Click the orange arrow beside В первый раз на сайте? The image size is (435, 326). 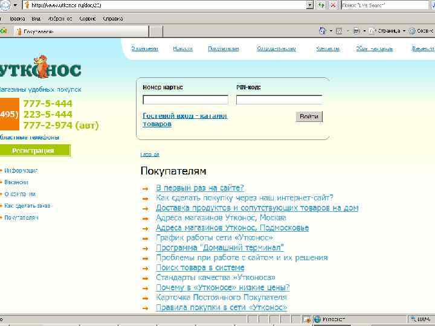click(x=146, y=189)
